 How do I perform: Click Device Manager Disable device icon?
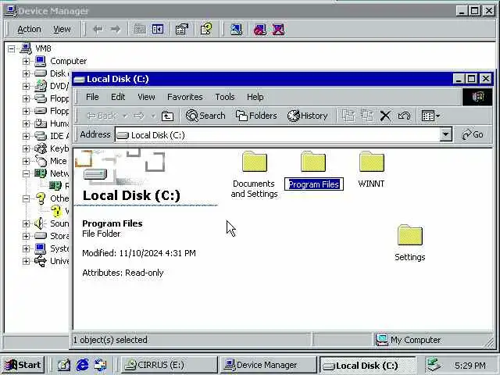click(260, 30)
